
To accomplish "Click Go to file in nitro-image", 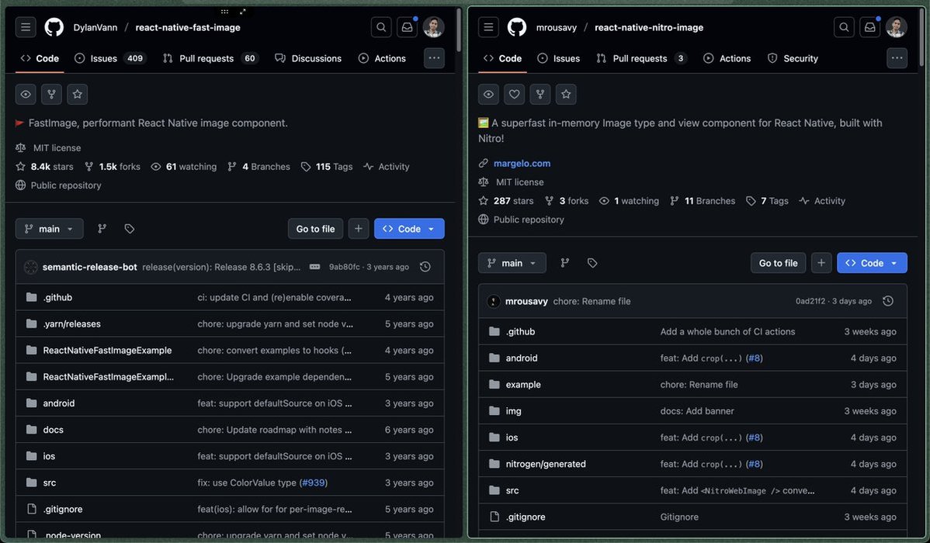I will pos(778,263).
